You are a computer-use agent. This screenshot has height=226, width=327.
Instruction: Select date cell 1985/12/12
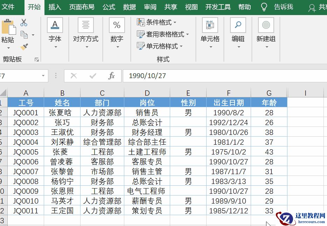click(229, 211)
